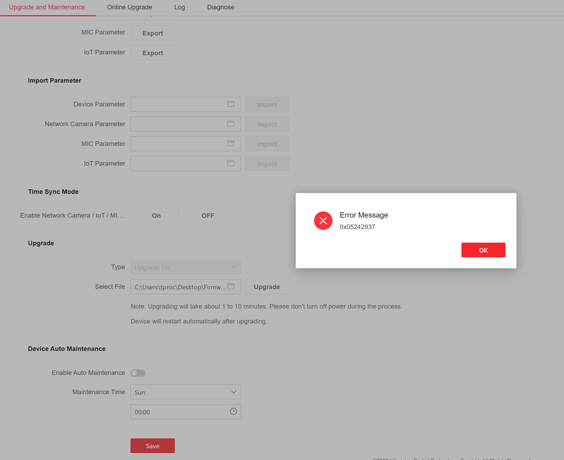564x460 pixels.
Task: Open the Log tab
Action: coord(179,7)
